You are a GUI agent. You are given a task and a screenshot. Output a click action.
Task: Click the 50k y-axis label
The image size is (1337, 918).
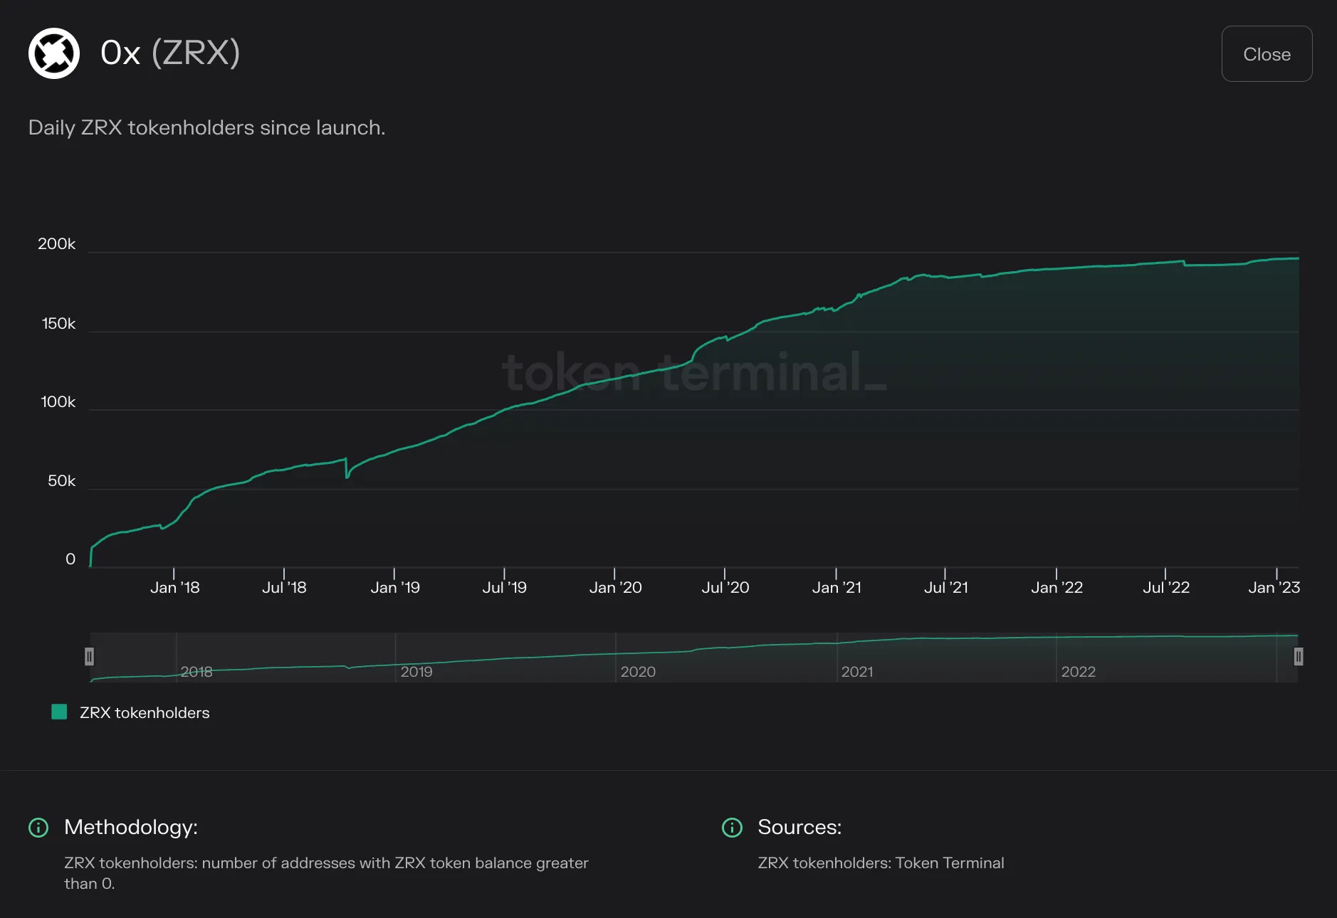tap(61, 481)
